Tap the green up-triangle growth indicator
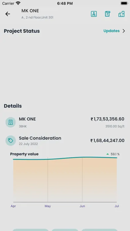This screenshot has width=130, height=231. pos(108,154)
